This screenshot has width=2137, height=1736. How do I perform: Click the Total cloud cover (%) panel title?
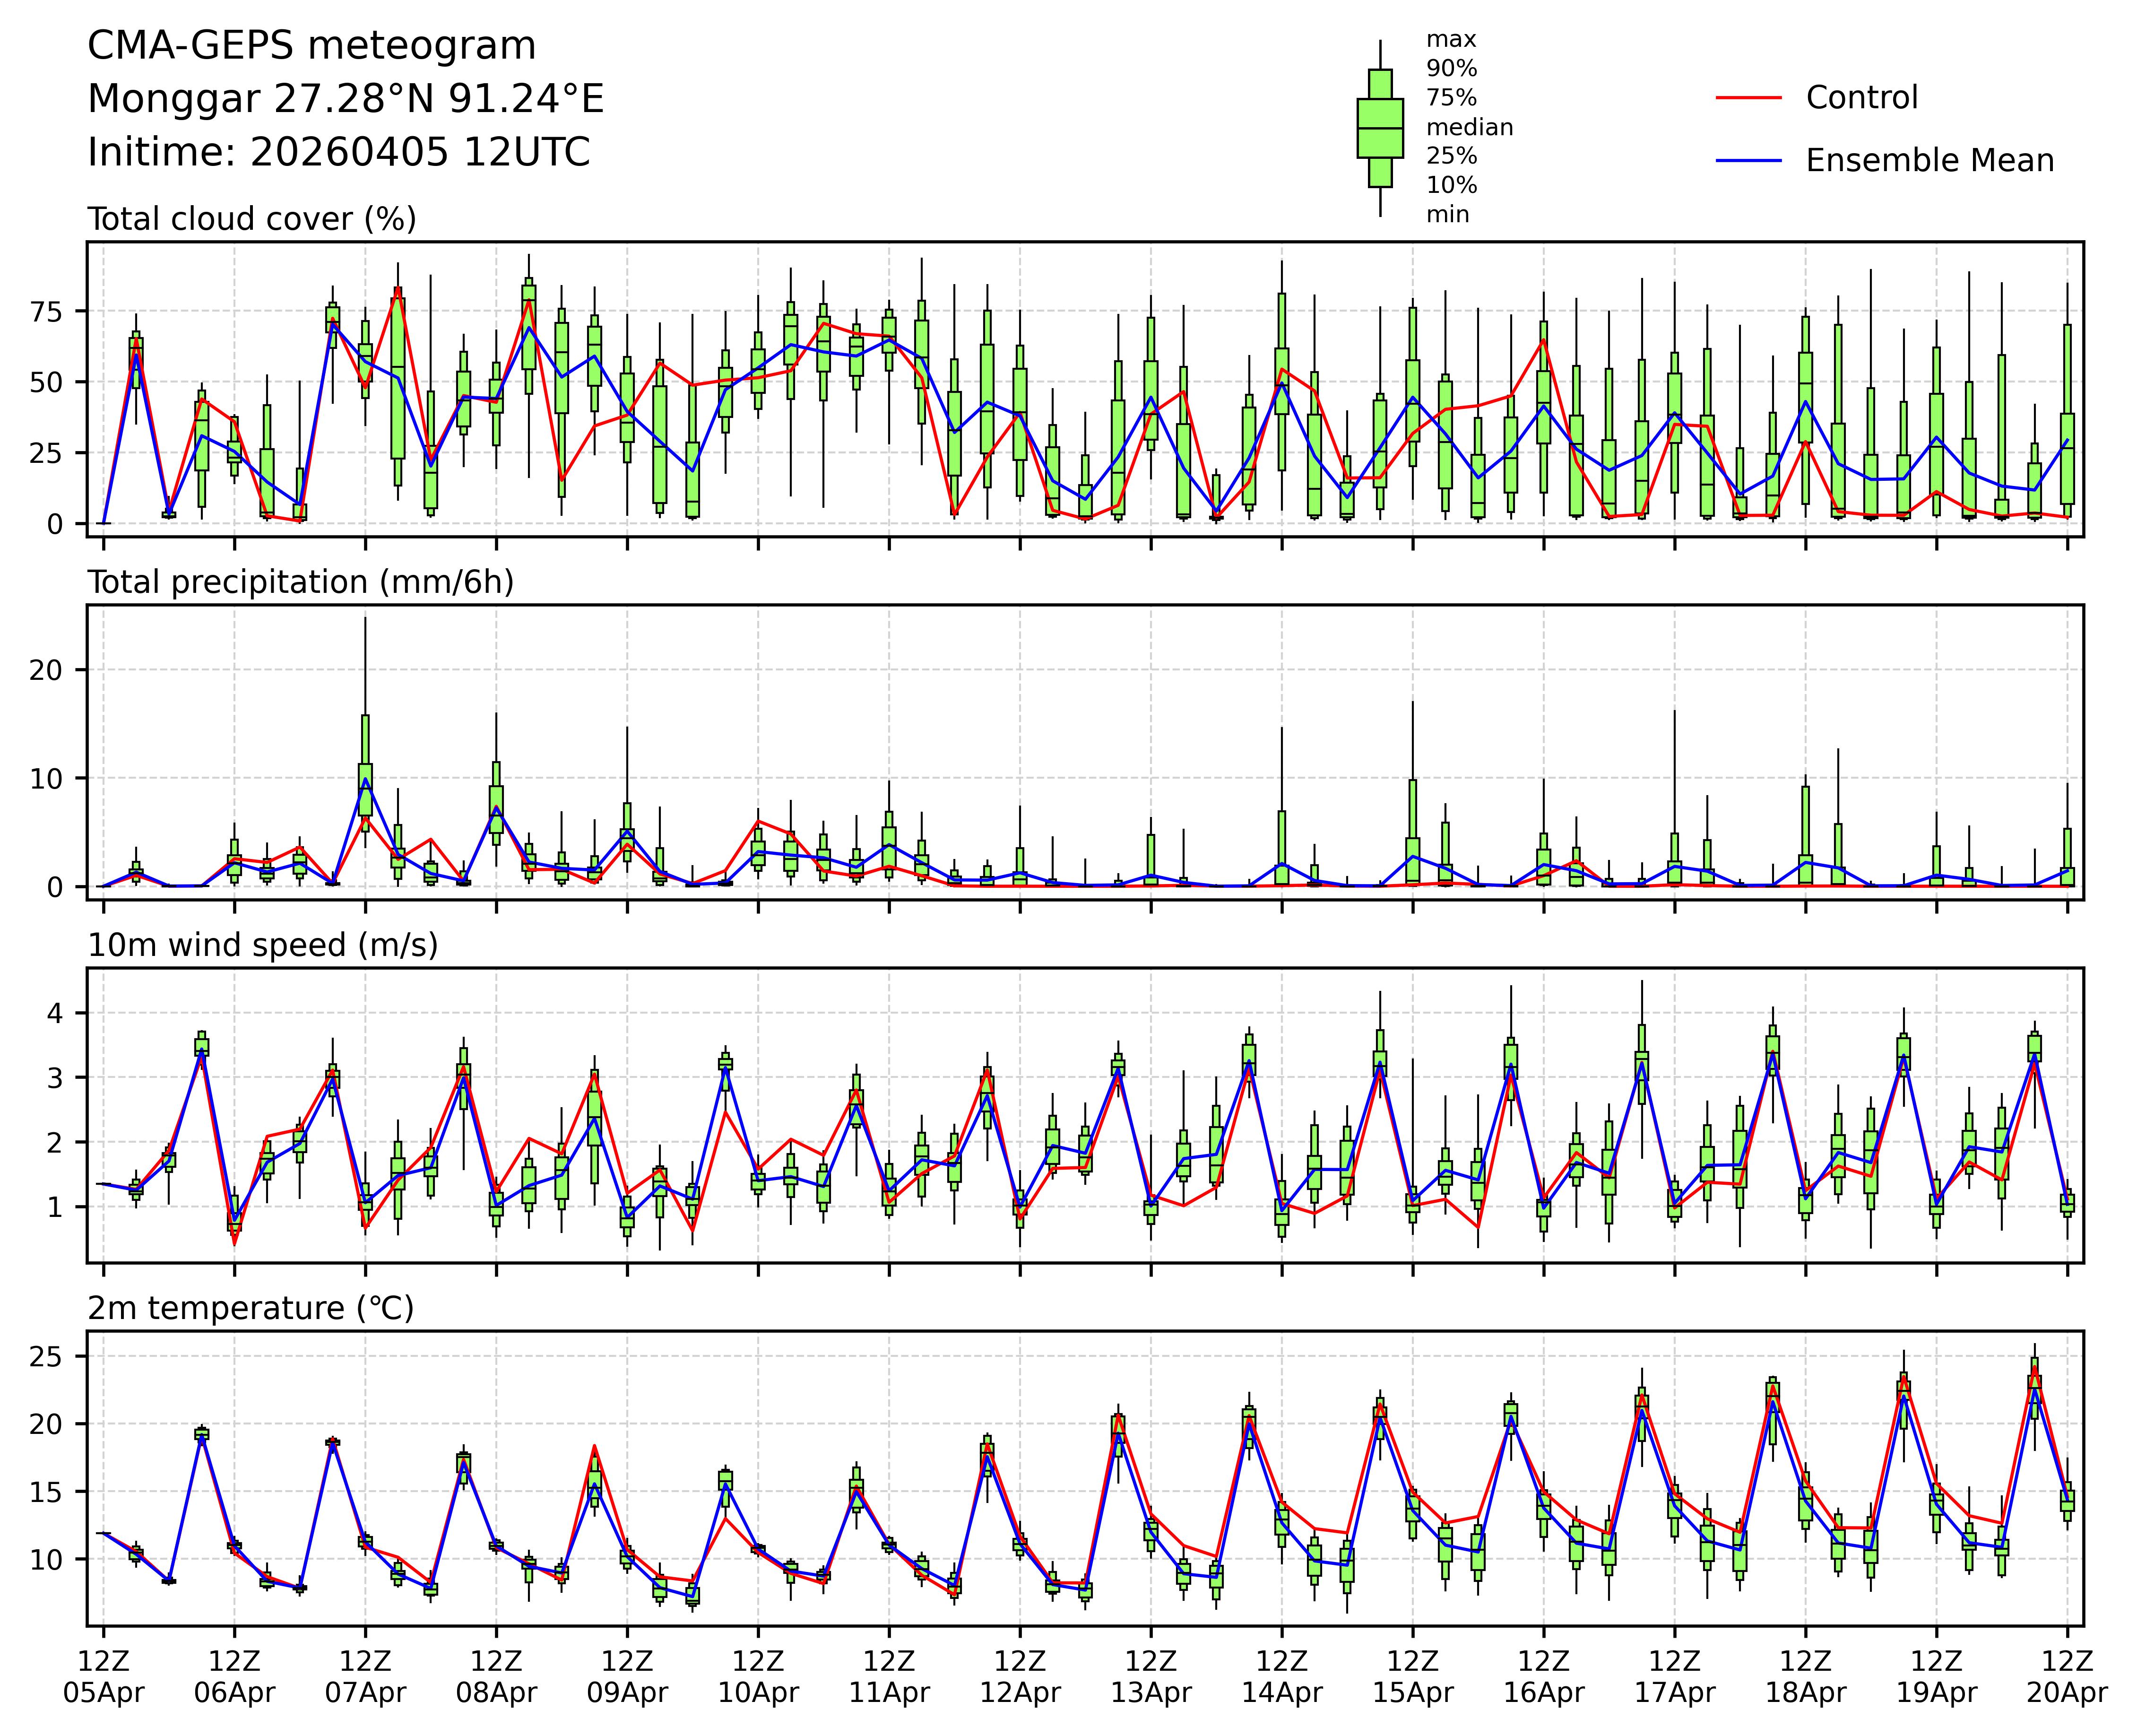click(252, 219)
